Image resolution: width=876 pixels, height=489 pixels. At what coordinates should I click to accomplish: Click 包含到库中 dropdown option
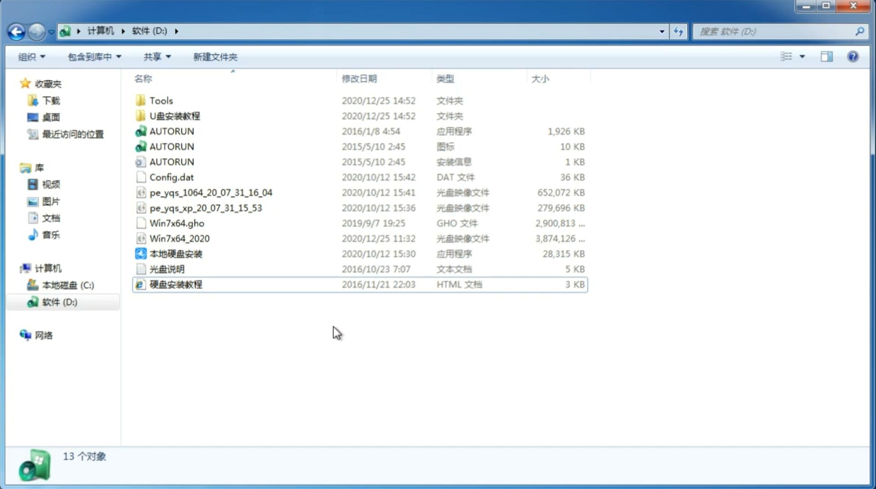(x=94, y=57)
